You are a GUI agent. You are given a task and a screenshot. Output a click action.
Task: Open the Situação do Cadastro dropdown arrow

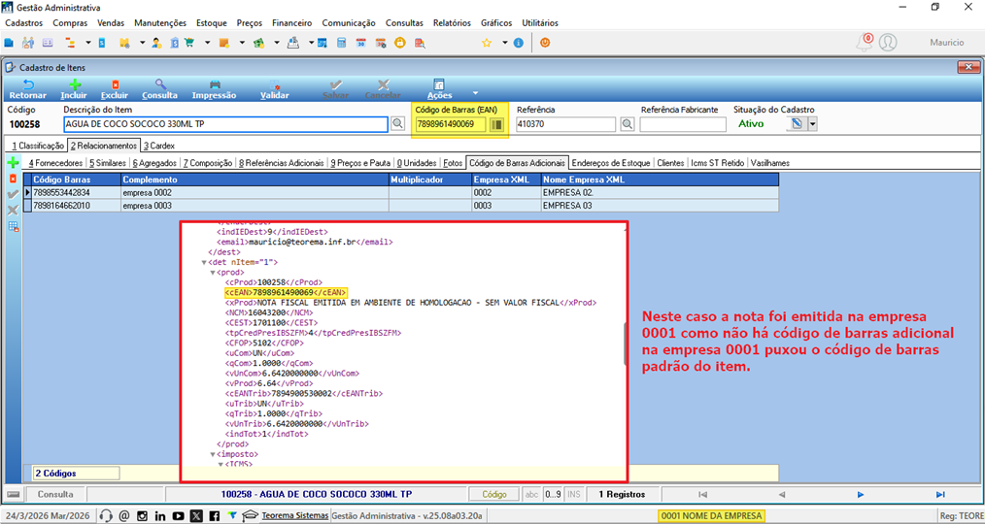click(x=812, y=124)
